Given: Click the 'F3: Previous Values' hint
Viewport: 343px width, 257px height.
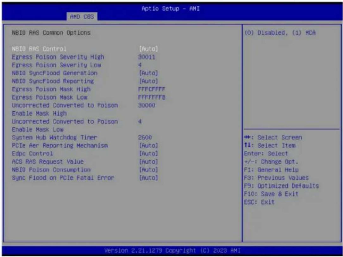Looking at the screenshot, I should [x=276, y=178].
